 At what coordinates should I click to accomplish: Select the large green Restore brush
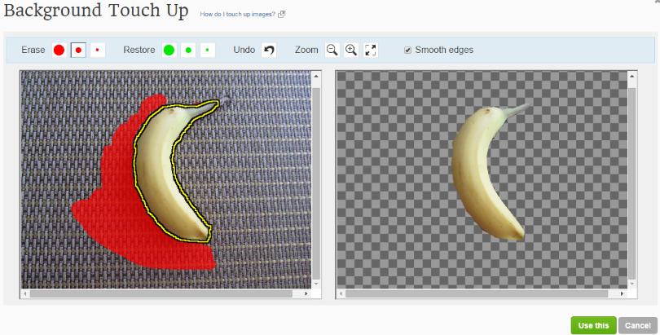click(x=169, y=50)
